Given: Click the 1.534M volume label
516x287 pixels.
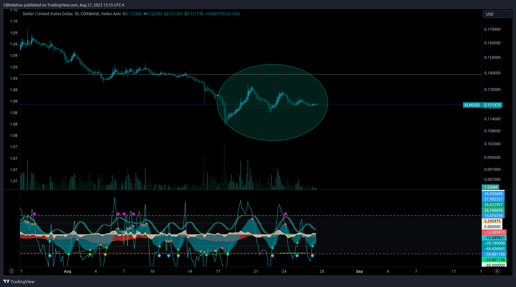Looking at the screenshot, I should pos(490,187).
